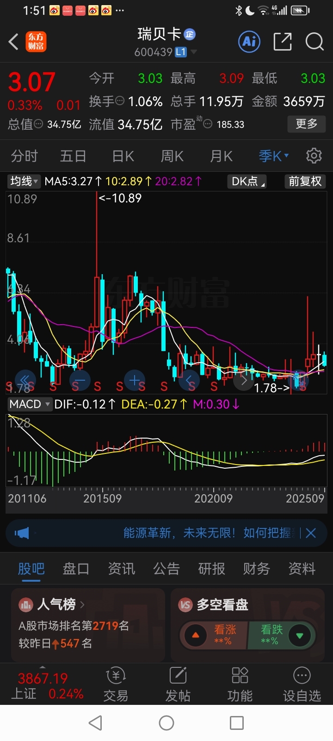Tap the 202009 date axis label

[213, 499]
